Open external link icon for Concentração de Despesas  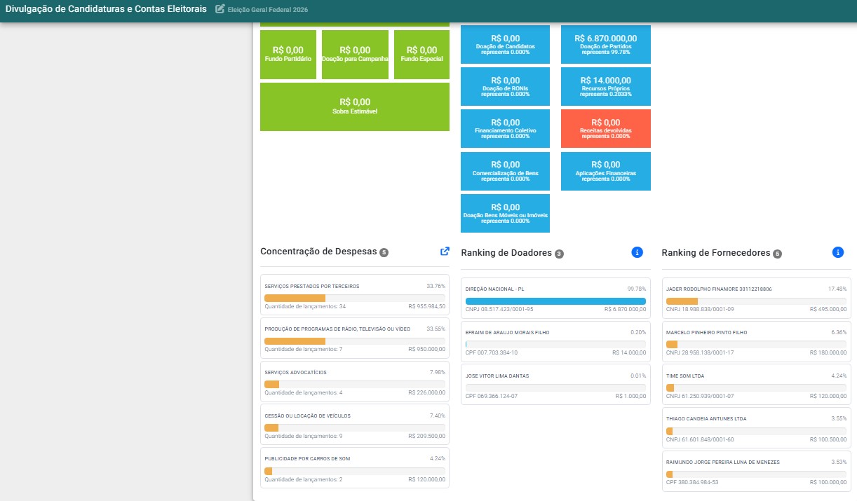tap(445, 252)
